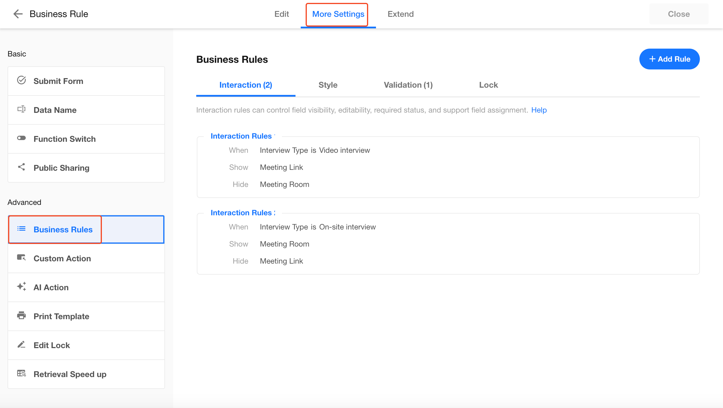The width and height of the screenshot is (723, 408).
Task: Click the Close button
Action: (x=678, y=14)
